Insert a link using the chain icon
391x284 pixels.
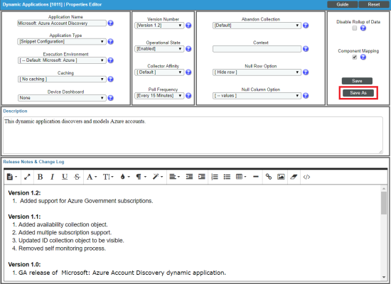pos(269,177)
